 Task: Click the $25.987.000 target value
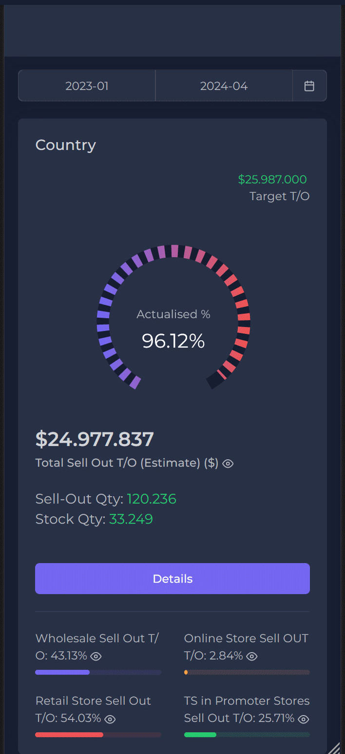coord(272,180)
